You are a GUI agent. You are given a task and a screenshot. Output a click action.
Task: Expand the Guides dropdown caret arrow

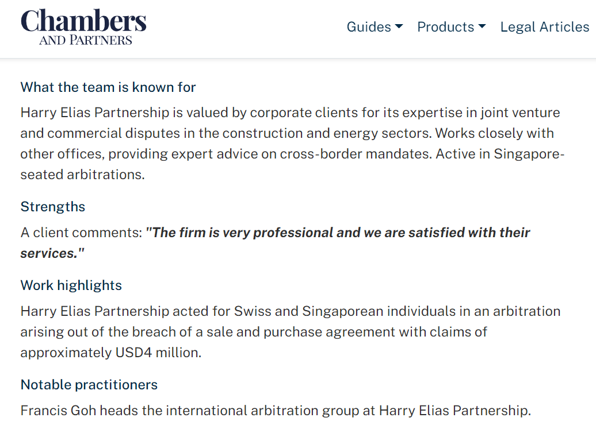(399, 27)
